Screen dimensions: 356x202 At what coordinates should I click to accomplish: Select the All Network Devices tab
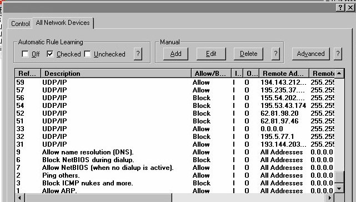(63, 23)
